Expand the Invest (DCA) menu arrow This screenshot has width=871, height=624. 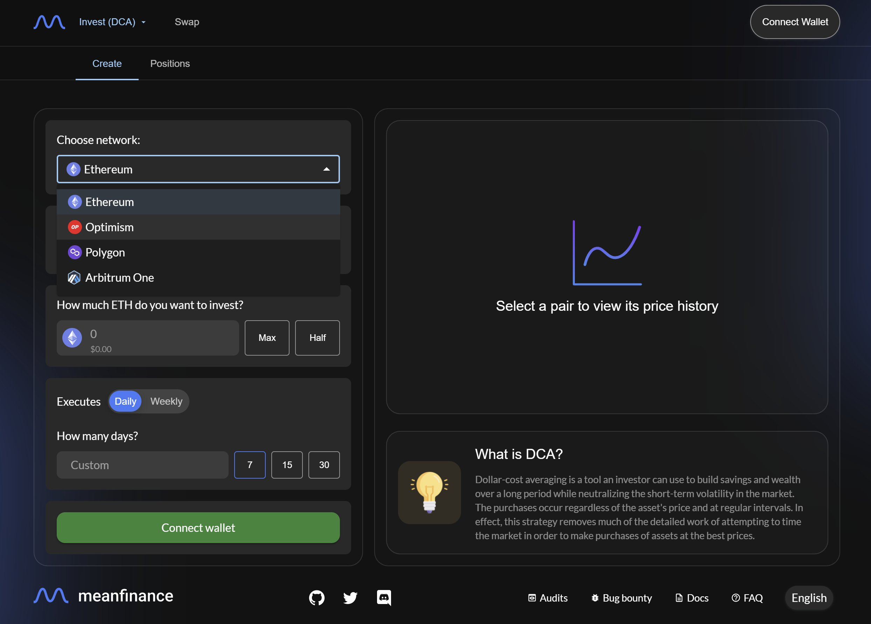tap(144, 22)
